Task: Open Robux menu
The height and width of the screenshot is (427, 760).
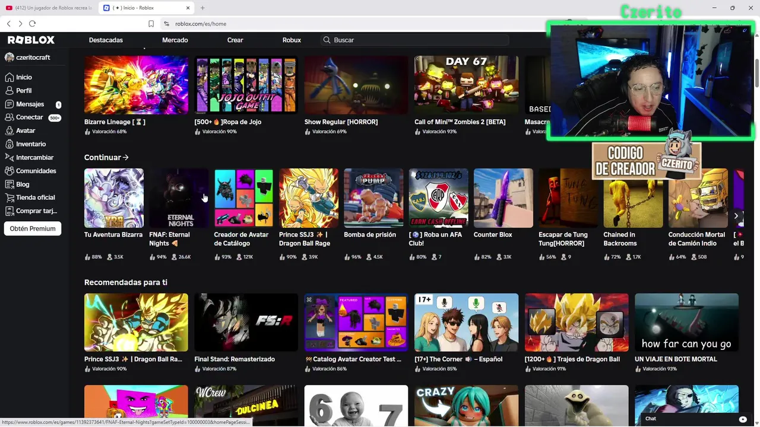Action: (292, 40)
